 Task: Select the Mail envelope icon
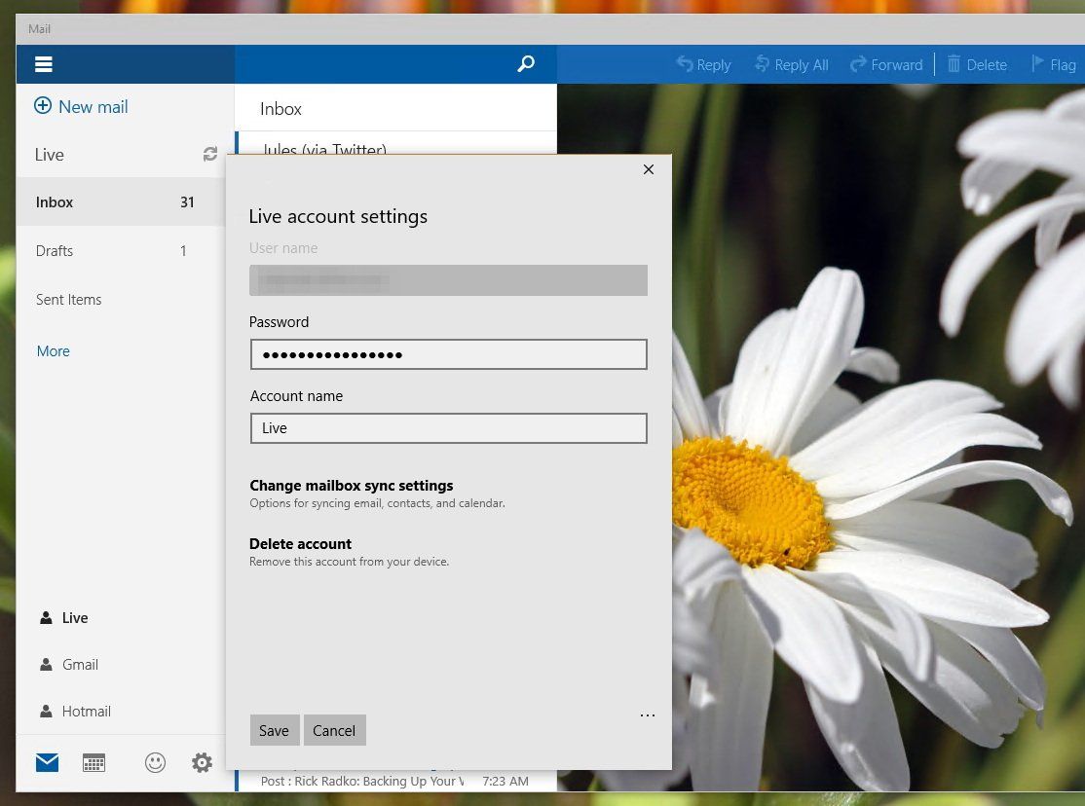click(x=47, y=762)
